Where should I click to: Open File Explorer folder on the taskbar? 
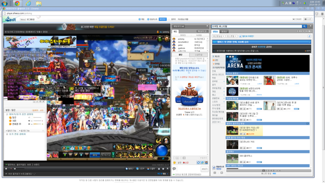39,3
